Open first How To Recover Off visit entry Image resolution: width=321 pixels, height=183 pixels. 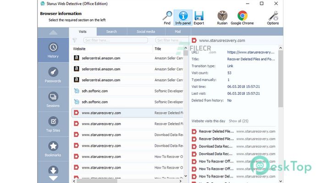coord(233,161)
